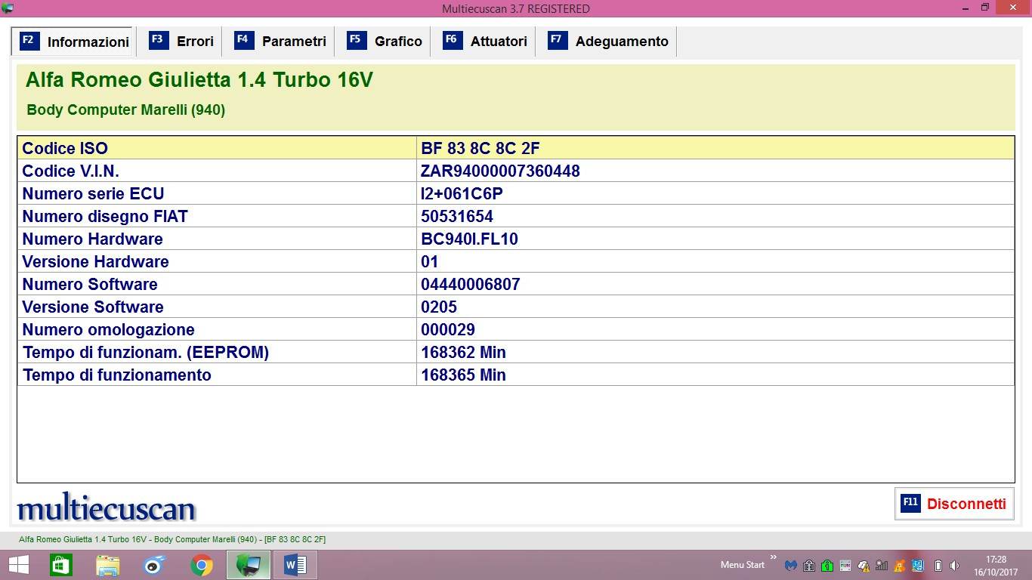Select the Numero disegno FIAT label
1032x580 pixels.
[105, 216]
